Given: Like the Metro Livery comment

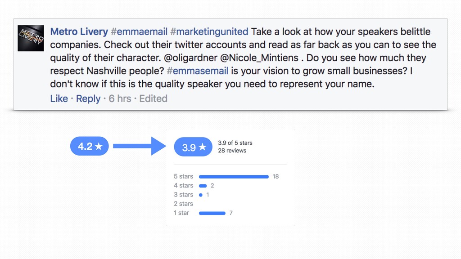Looking at the screenshot, I should [59, 98].
